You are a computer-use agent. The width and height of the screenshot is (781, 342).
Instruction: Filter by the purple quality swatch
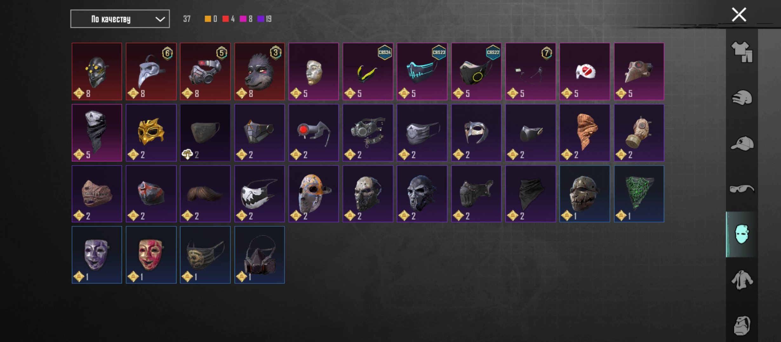pyautogui.click(x=261, y=19)
